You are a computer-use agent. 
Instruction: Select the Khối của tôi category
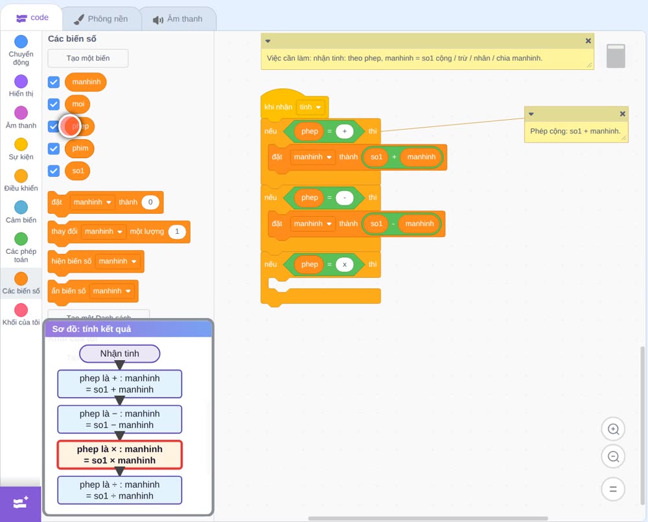21,315
